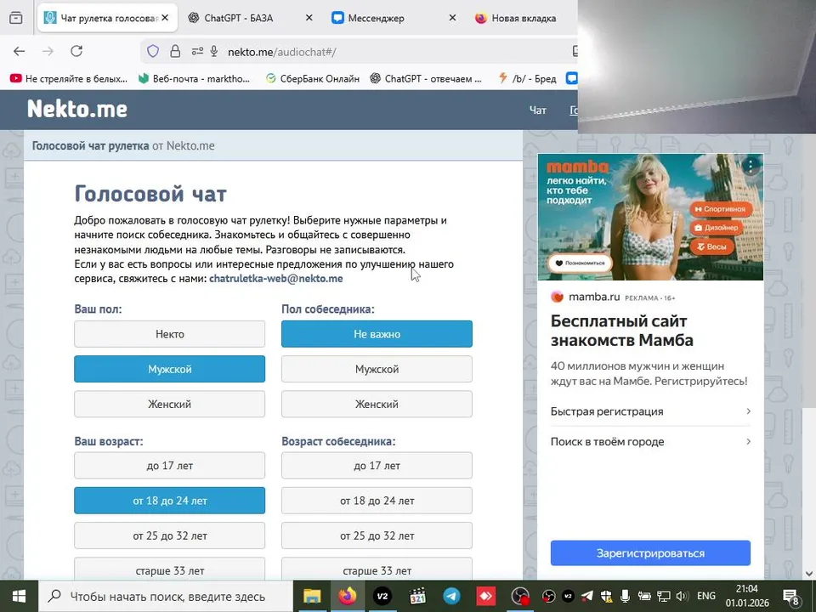Screen dimensions: 816x612
Task: Click Windows taskbar search box
Action: click(166, 597)
